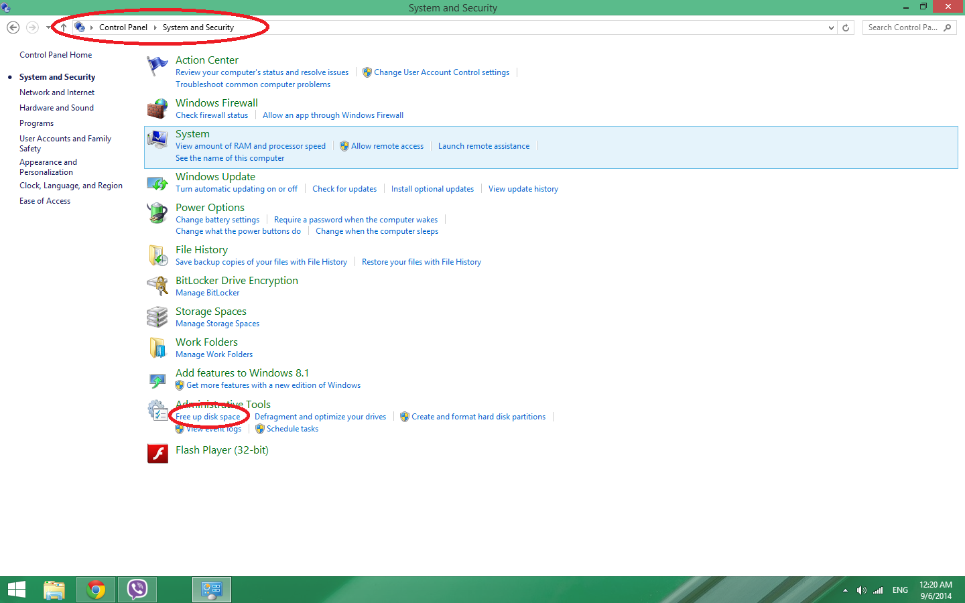Viewport: 965px width, 603px height.
Task: Open the Action Center flag icon
Action: pyautogui.click(x=157, y=66)
